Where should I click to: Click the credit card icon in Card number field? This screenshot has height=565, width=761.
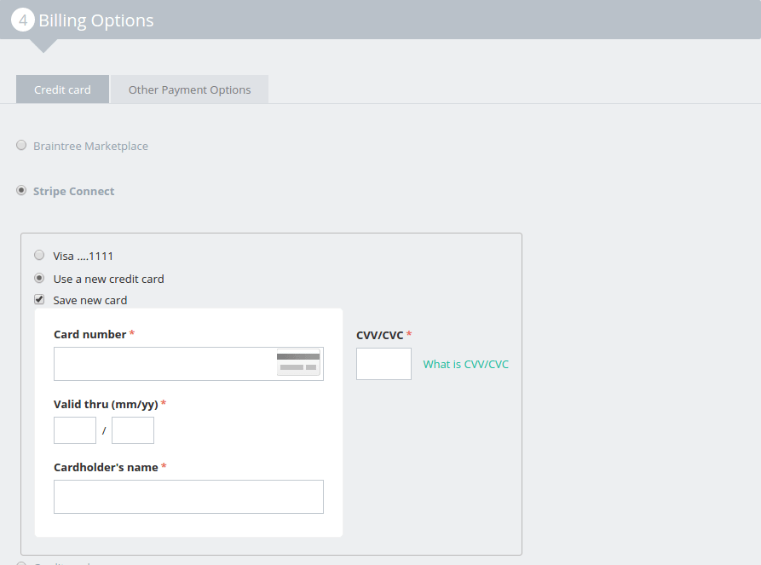tap(298, 363)
